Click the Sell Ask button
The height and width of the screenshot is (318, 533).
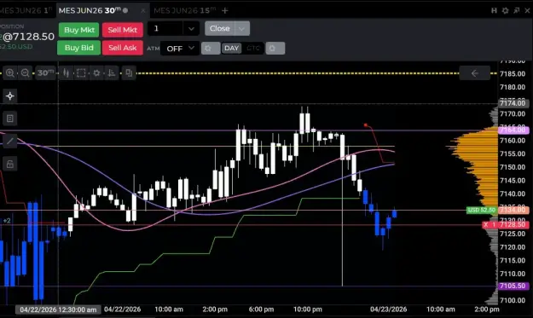tap(122, 48)
